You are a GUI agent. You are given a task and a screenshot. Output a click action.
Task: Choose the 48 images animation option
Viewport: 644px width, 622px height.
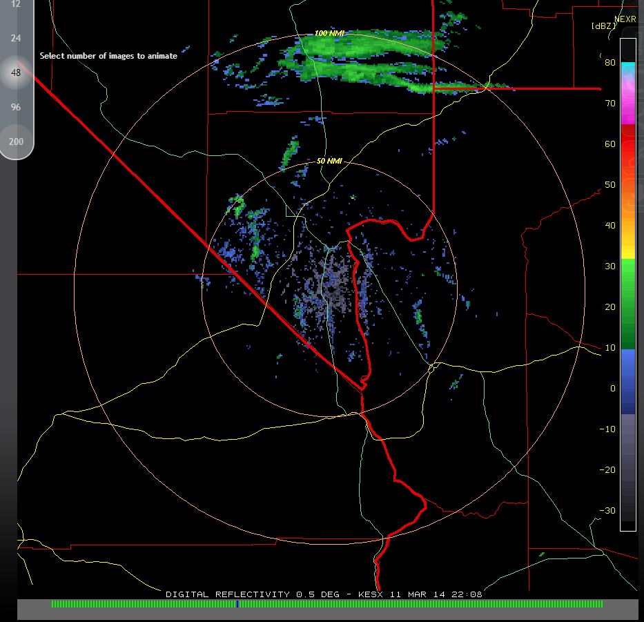pos(16,72)
